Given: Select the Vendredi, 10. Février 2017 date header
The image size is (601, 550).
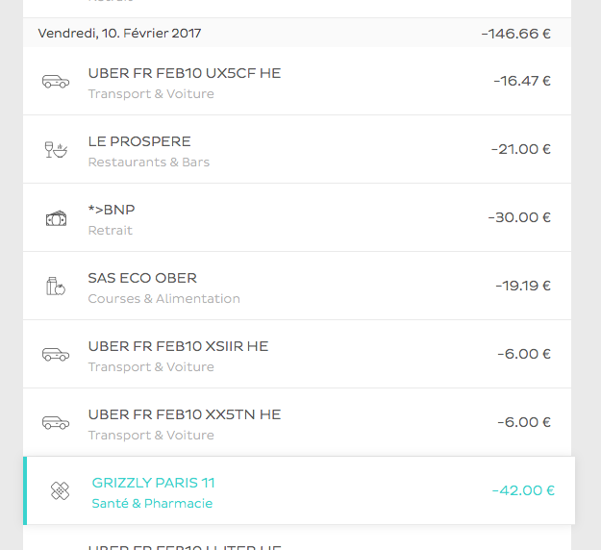Looking at the screenshot, I should tap(119, 34).
